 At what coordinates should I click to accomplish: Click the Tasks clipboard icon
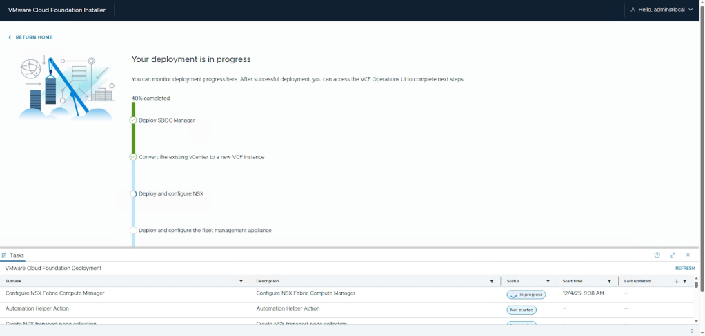click(4, 255)
